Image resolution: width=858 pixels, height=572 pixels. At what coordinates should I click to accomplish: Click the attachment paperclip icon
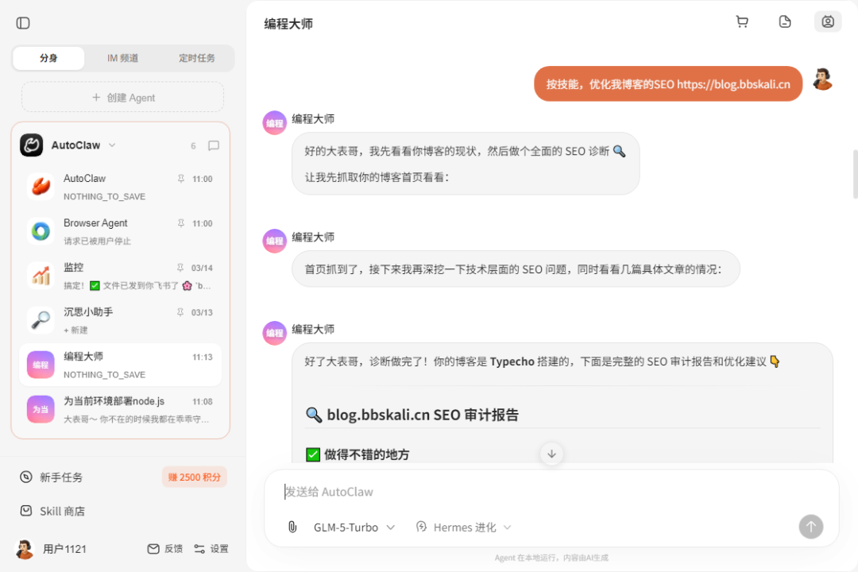[x=292, y=527]
